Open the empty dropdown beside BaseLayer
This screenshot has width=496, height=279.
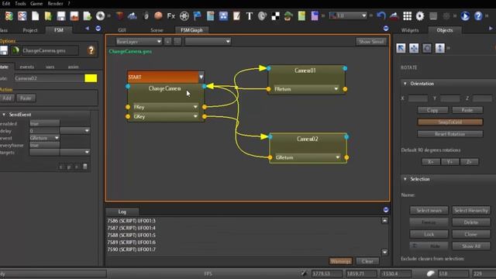208,41
